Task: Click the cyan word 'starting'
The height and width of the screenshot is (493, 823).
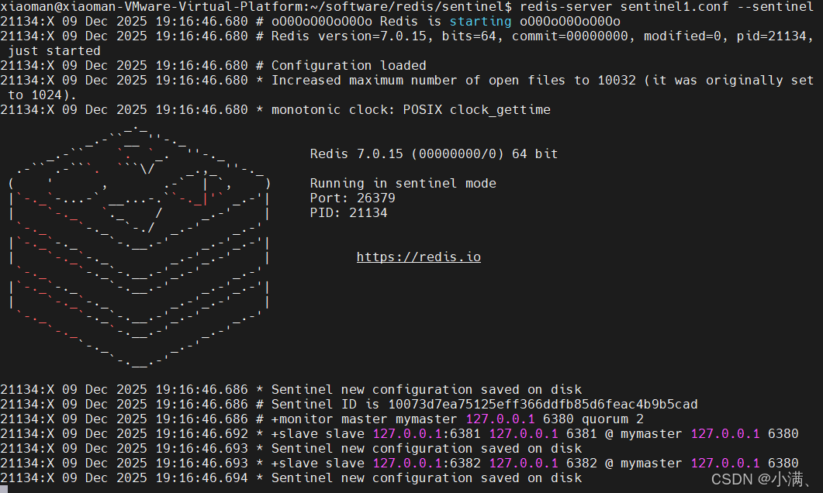Action: point(480,22)
